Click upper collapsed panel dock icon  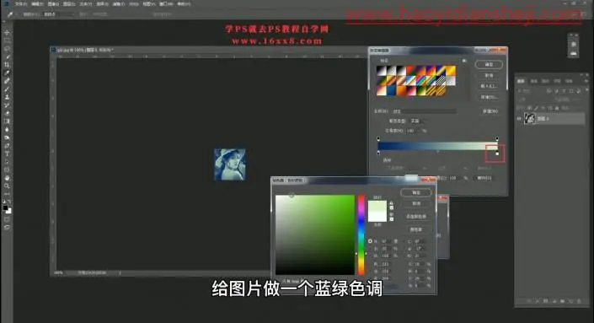tap(573, 45)
